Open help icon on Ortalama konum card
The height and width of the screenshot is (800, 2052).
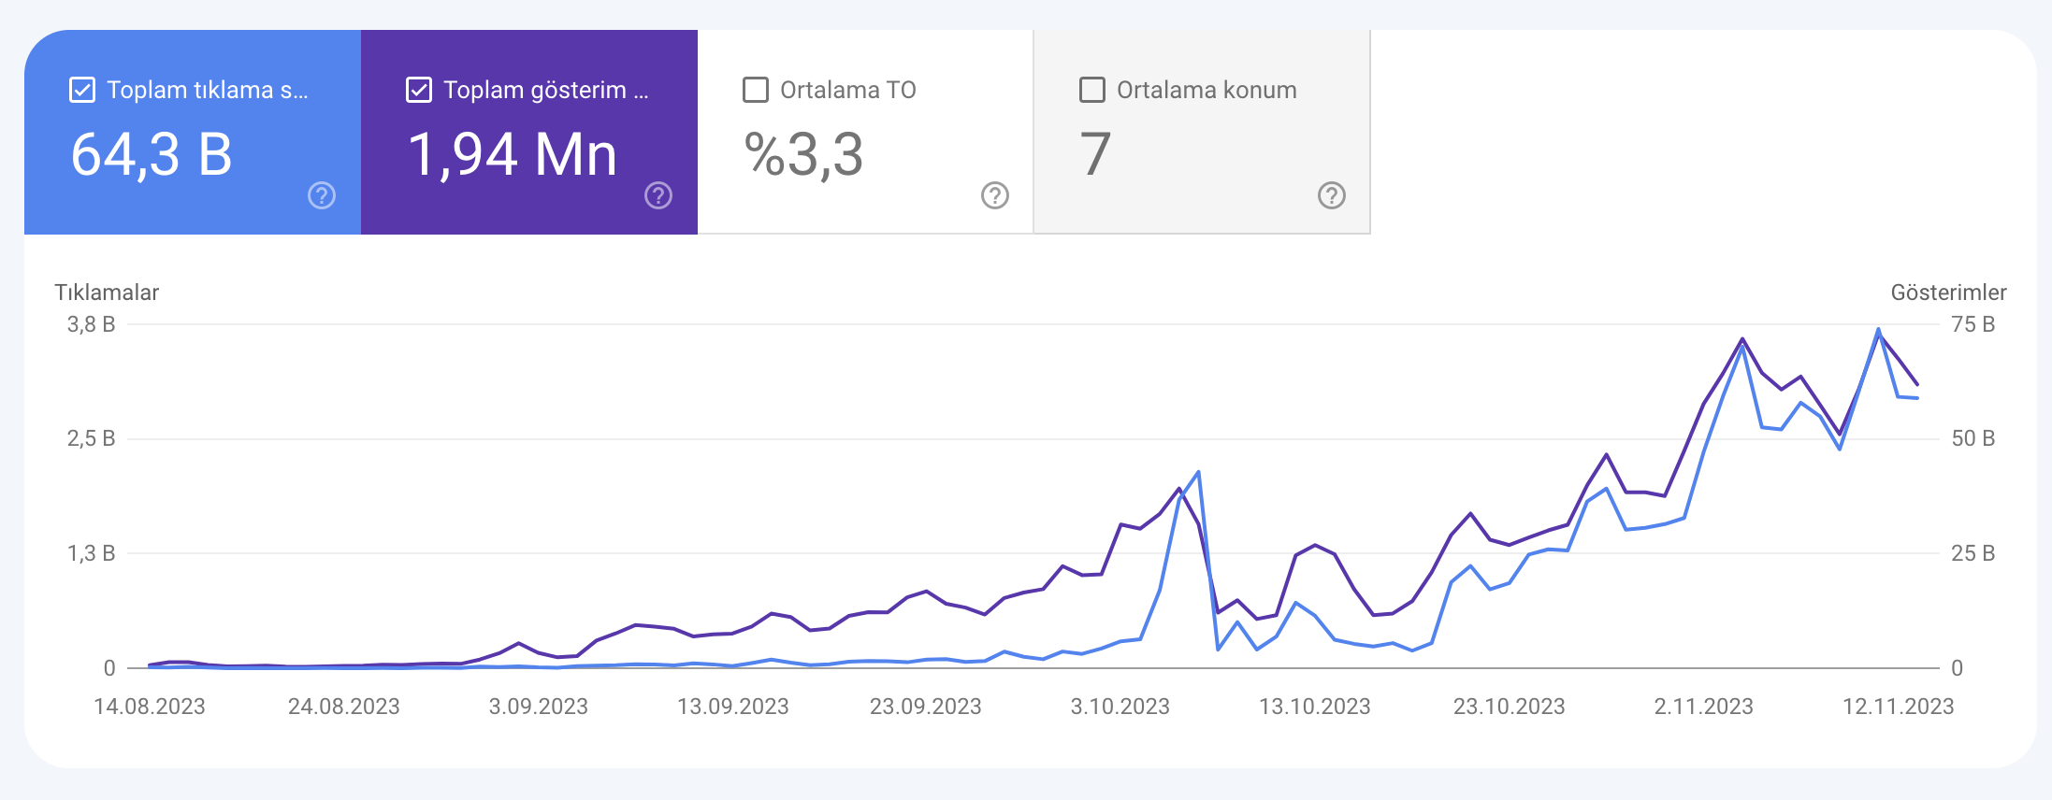(1332, 195)
